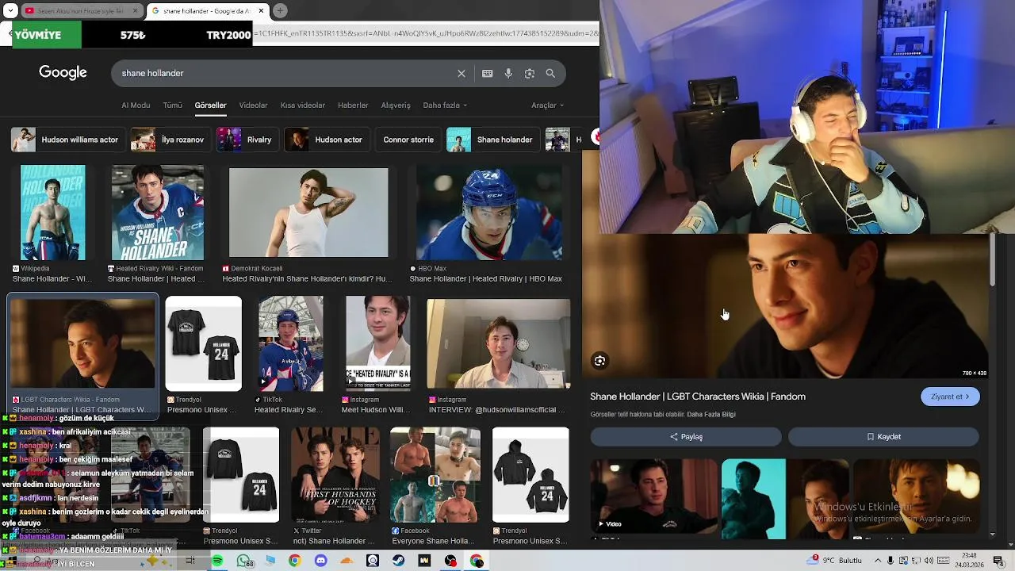This screenshot has width=1015, height=571.
Task: Open 'Shane Hollander | LGBT Characters Wikia' title link
Action: (698, 397)
